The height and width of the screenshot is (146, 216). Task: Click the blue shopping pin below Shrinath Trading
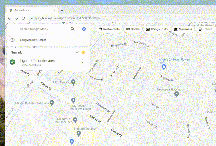pyautogui.click(x=72, y=142)
